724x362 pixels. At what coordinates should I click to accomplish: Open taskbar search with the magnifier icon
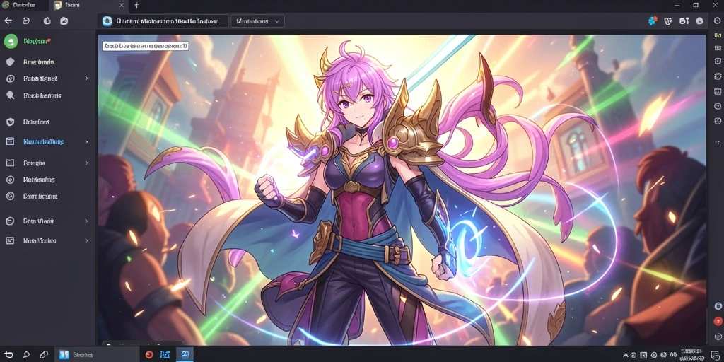tap(26, 355)
